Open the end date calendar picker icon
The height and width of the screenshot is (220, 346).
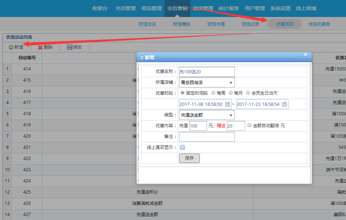point(284,104)
